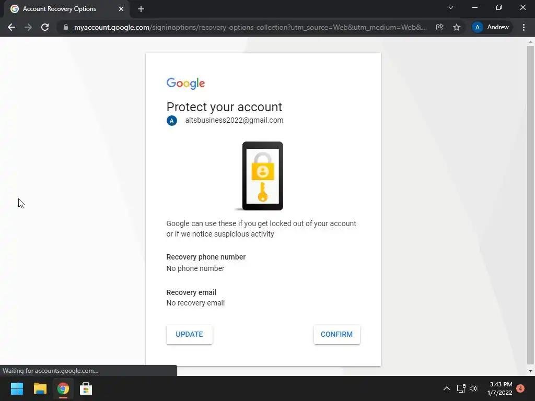Click the page vertical scrollbar

coord(530,205)
